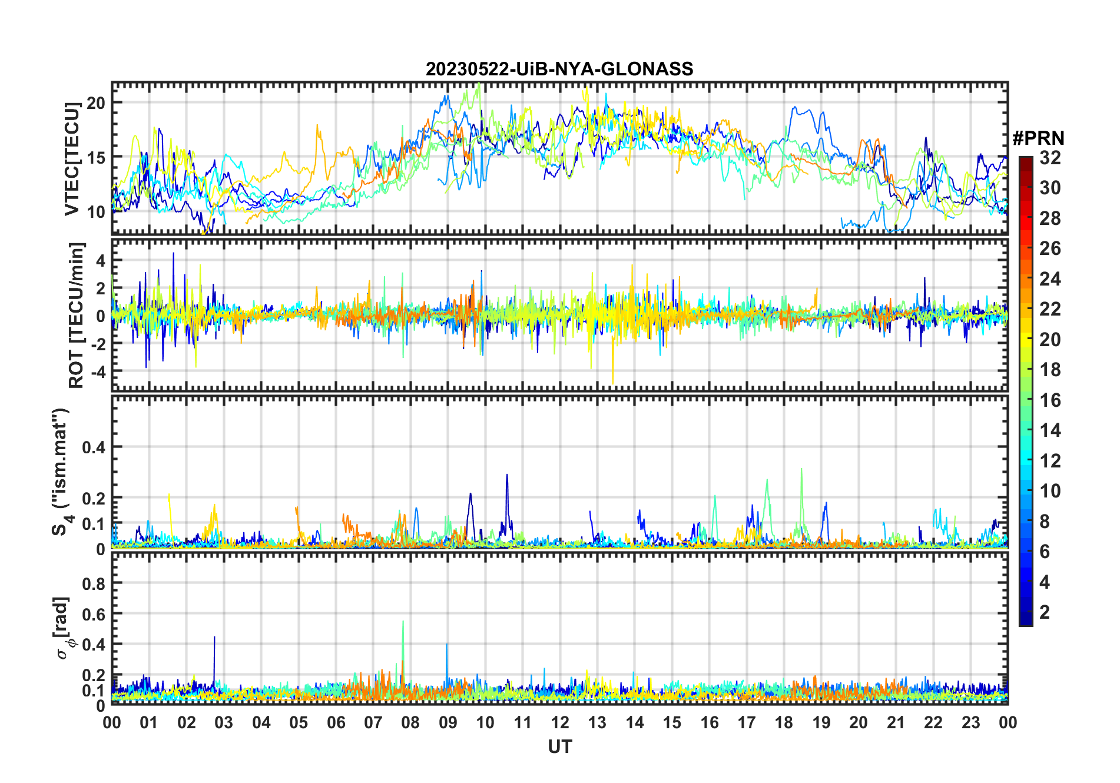Click the tallest green sigma-phi spike near 08 UT
The height and width of the screenshot is (783, 1120).
click(x=403, y=623)
